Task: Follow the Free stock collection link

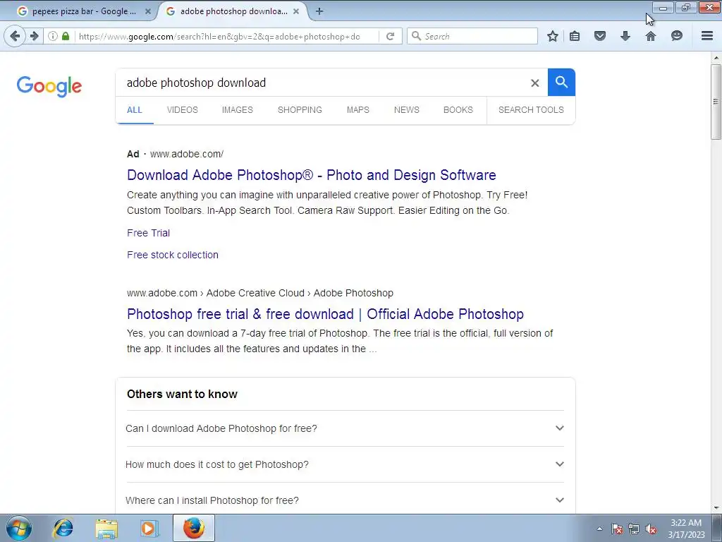Action: pyautogui.click(x=173, y=255)
